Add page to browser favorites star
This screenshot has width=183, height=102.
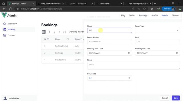[x=144, y=9]
